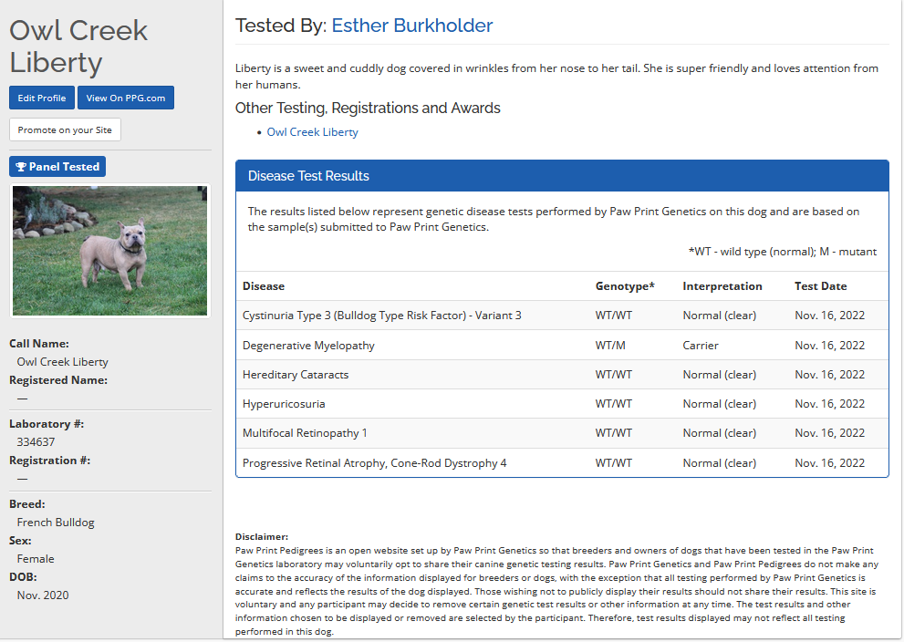This screenshot has height=642, width=904.
Task: Click the trophy icon in Panel Tested badge
Action: [21, 167]
